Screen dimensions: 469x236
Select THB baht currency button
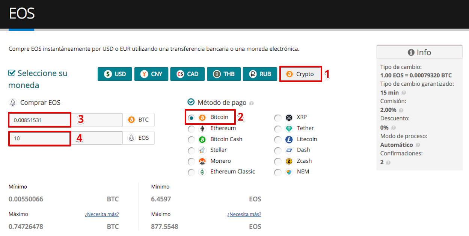223,74
